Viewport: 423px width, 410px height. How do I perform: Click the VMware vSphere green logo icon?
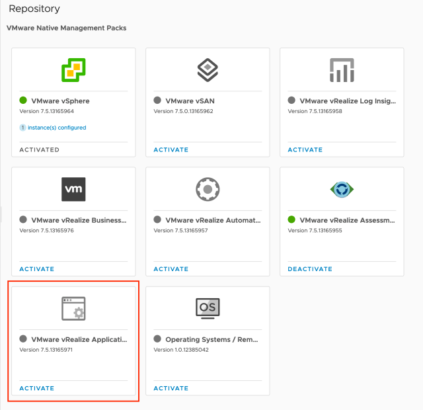point(73,70)
